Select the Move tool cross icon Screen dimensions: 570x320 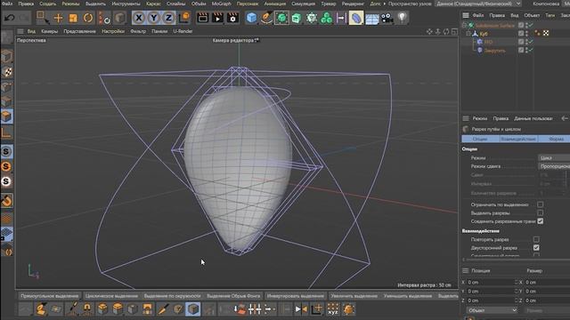[58, 18]
